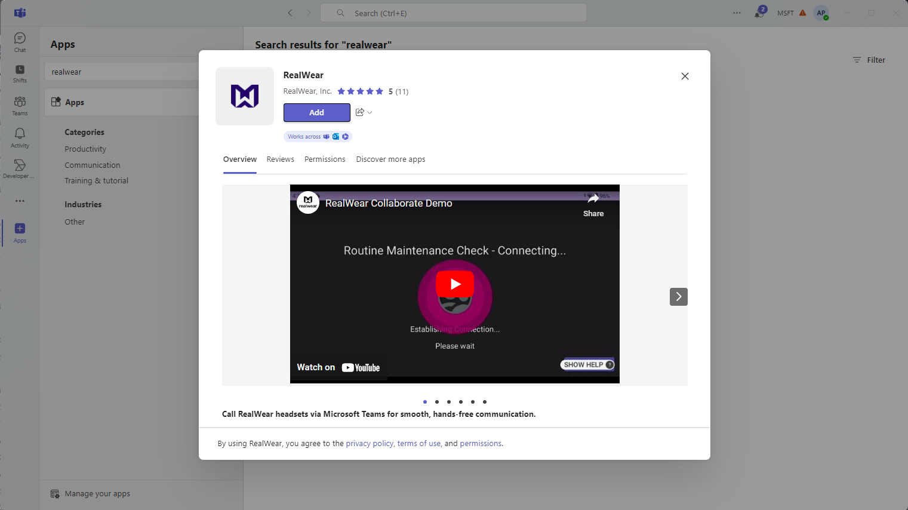The width and height of the screenshot is (908, 510).
Task: Open the Apps store from the sidebar
Action: pos(19,232)
